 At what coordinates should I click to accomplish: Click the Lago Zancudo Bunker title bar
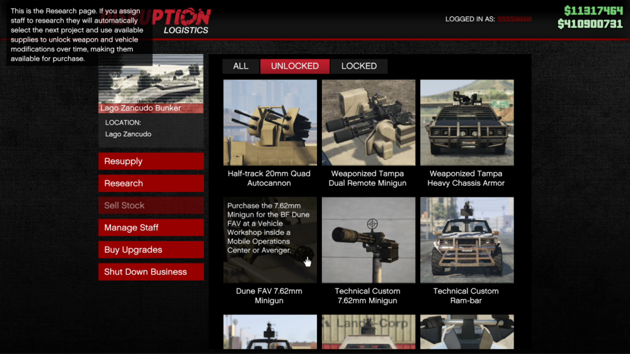pyautogui.click(x=151, y=108)
